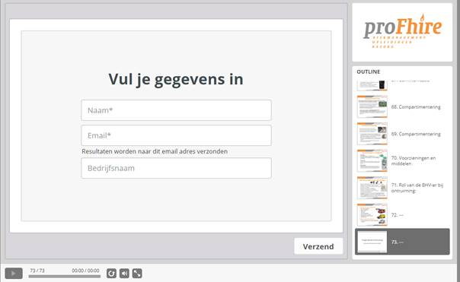Toggle fullscreen with the expand arrows icon
Screen dimensions: 460x282
[x=137, y=273]
